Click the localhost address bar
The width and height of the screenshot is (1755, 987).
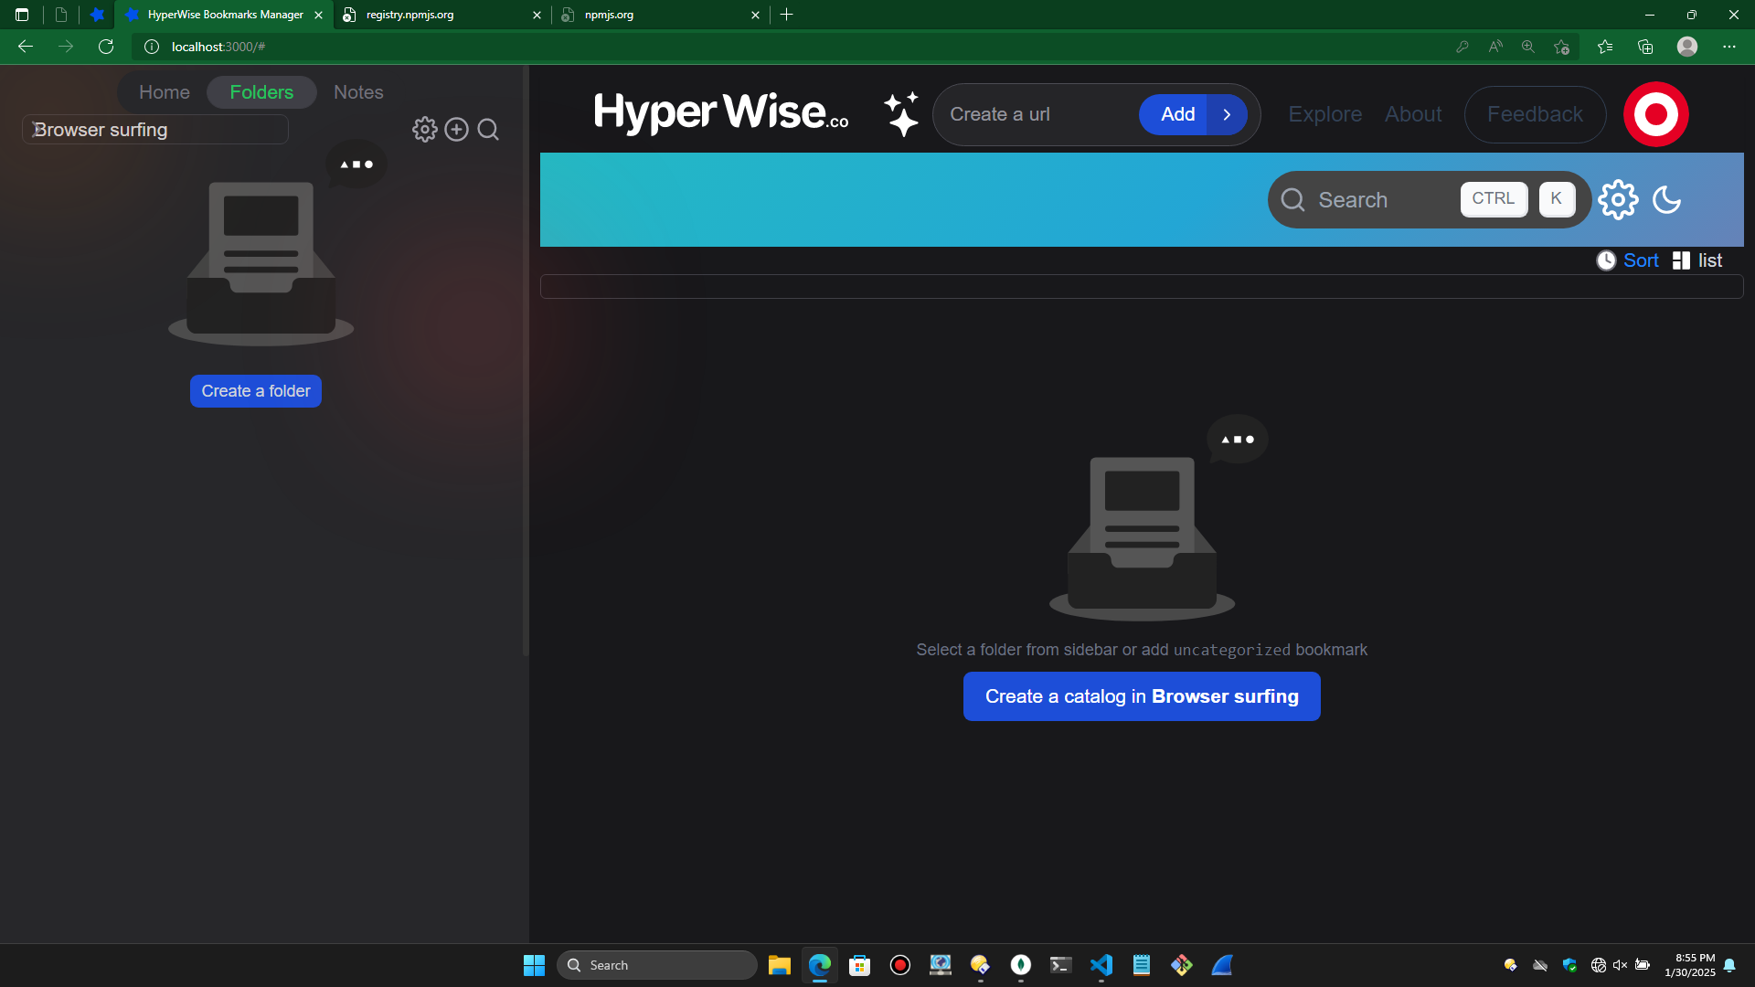pyautogui.click(x=786, y=47)
